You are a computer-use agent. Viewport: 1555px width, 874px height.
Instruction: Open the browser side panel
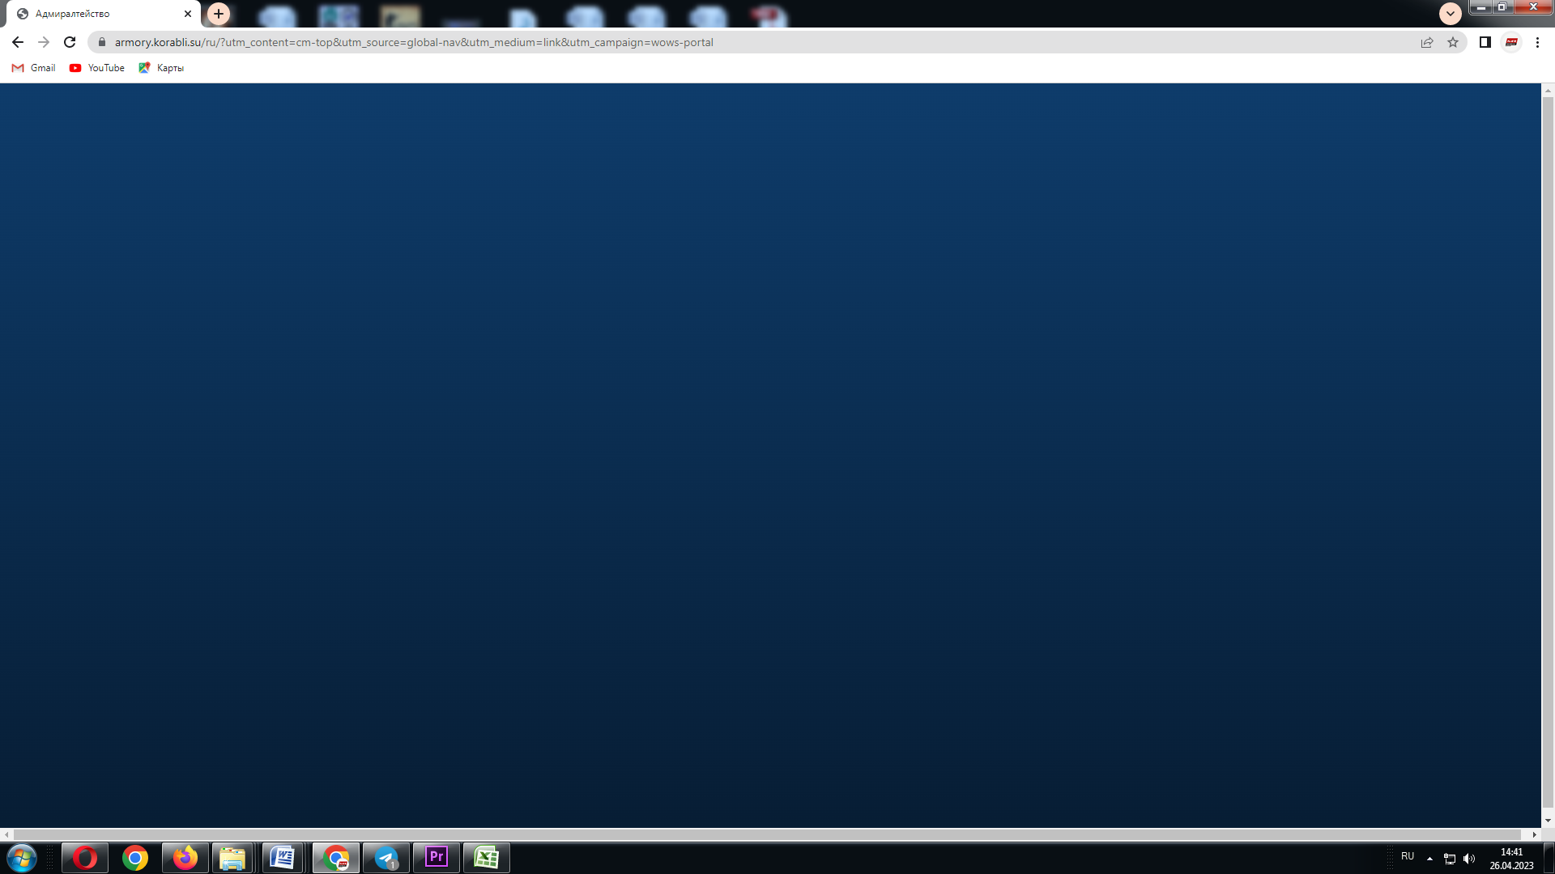tap(1485, 42)
